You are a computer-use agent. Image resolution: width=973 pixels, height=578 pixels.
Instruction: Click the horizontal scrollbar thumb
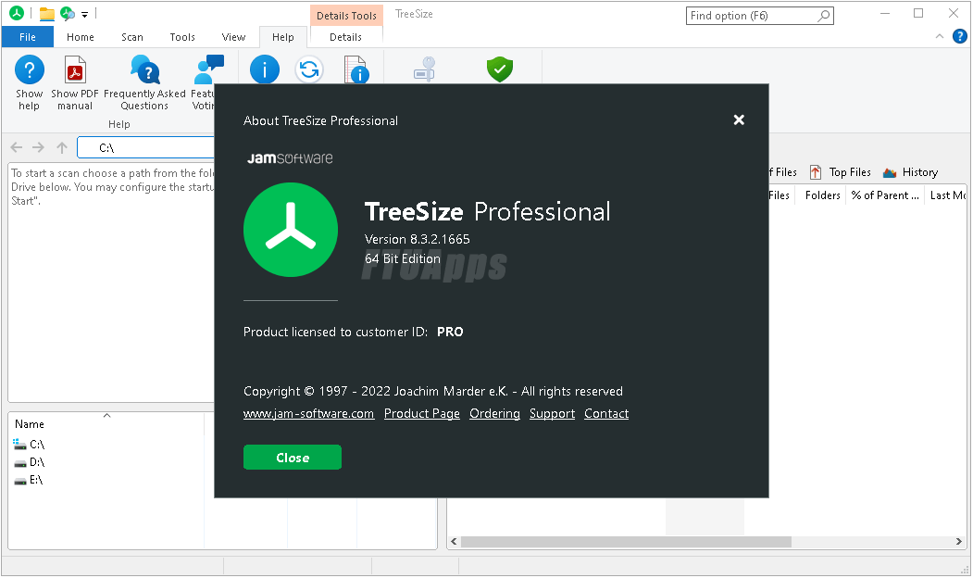pos(626,541)
